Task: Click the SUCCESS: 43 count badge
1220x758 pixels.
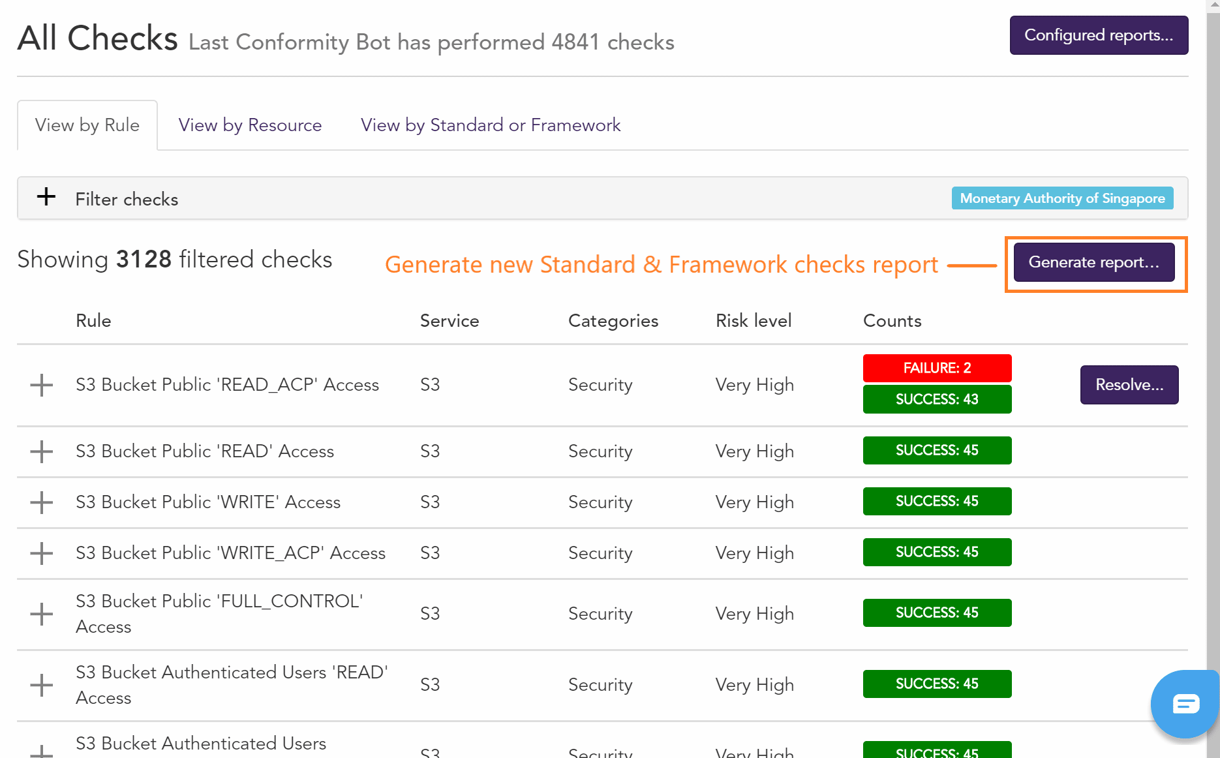Action: 937,399
